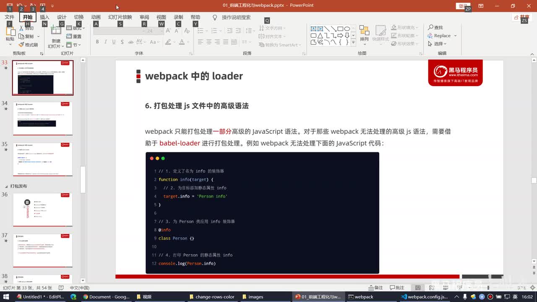Open the Layout (版式) dropdown
The height and width of the screenshot is (302, 537).
tap(76, 28)
